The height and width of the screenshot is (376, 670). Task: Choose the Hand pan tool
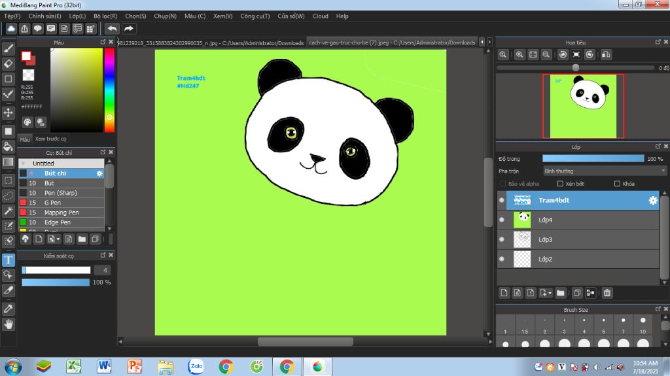9,324
